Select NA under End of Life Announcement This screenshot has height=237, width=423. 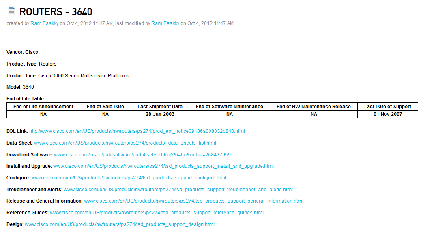(x=43, y=114)
